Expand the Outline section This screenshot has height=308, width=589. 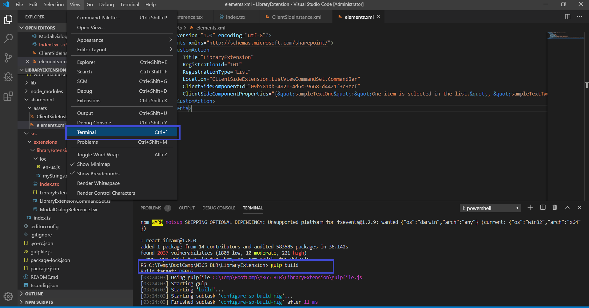pyautogui.click(x=75, y=294)
